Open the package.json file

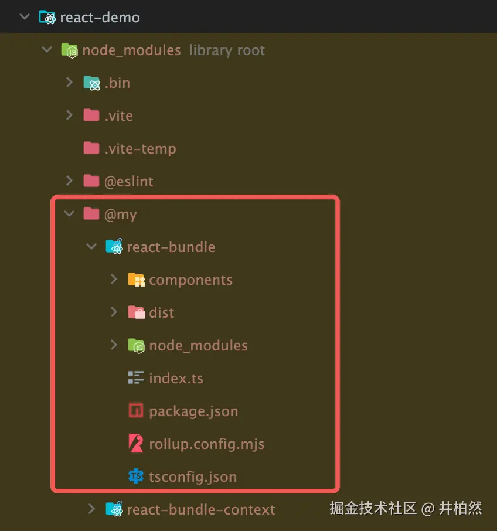(183, 411)
